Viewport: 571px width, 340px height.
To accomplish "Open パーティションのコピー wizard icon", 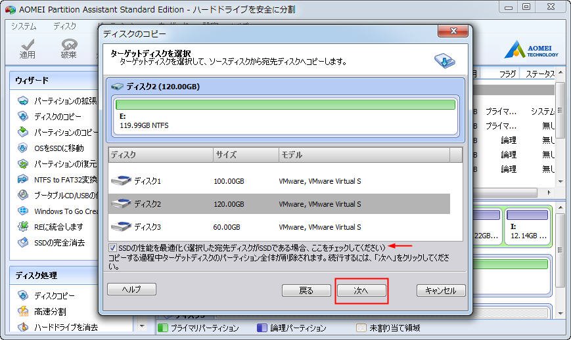I will coord(23,132).
